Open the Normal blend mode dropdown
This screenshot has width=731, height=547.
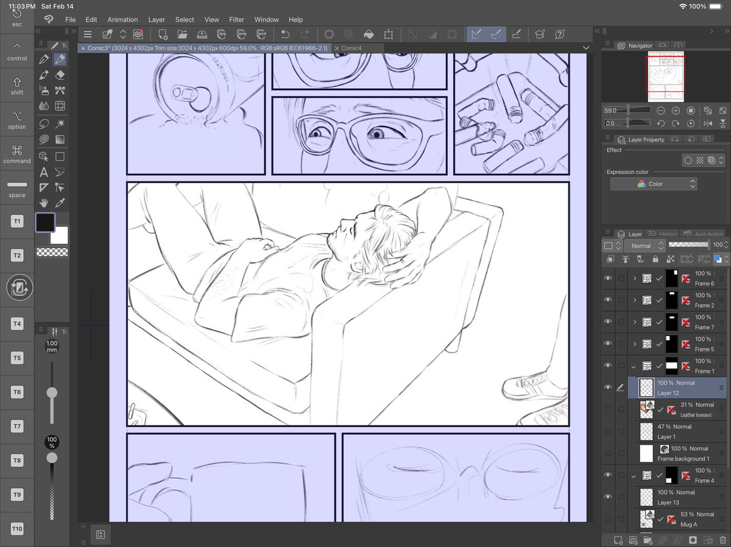[x=644, y=245]
